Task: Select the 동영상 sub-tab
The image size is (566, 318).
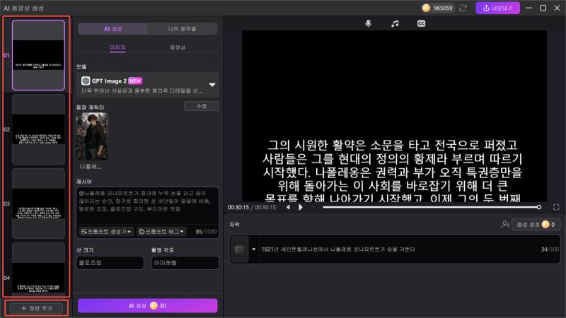Action: tap(178, 47)
